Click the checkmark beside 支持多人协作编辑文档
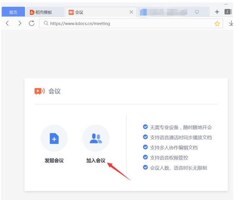234x200 pixels. click(145, 147)
